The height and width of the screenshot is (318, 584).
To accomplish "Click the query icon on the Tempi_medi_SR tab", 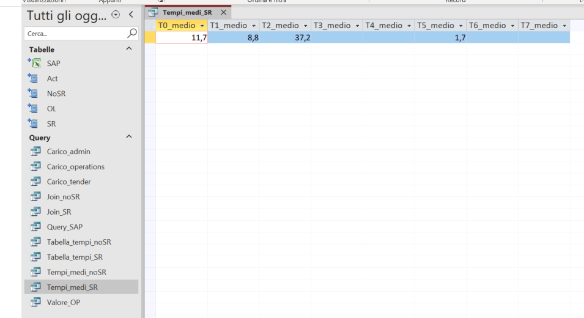I will tap(153, 12).
